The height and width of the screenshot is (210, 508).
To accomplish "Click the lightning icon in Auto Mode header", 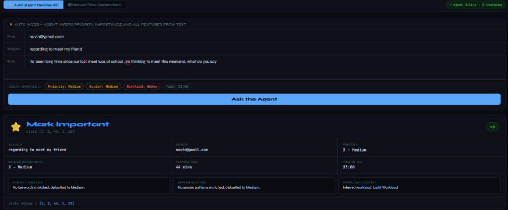I will coord(11,24).
